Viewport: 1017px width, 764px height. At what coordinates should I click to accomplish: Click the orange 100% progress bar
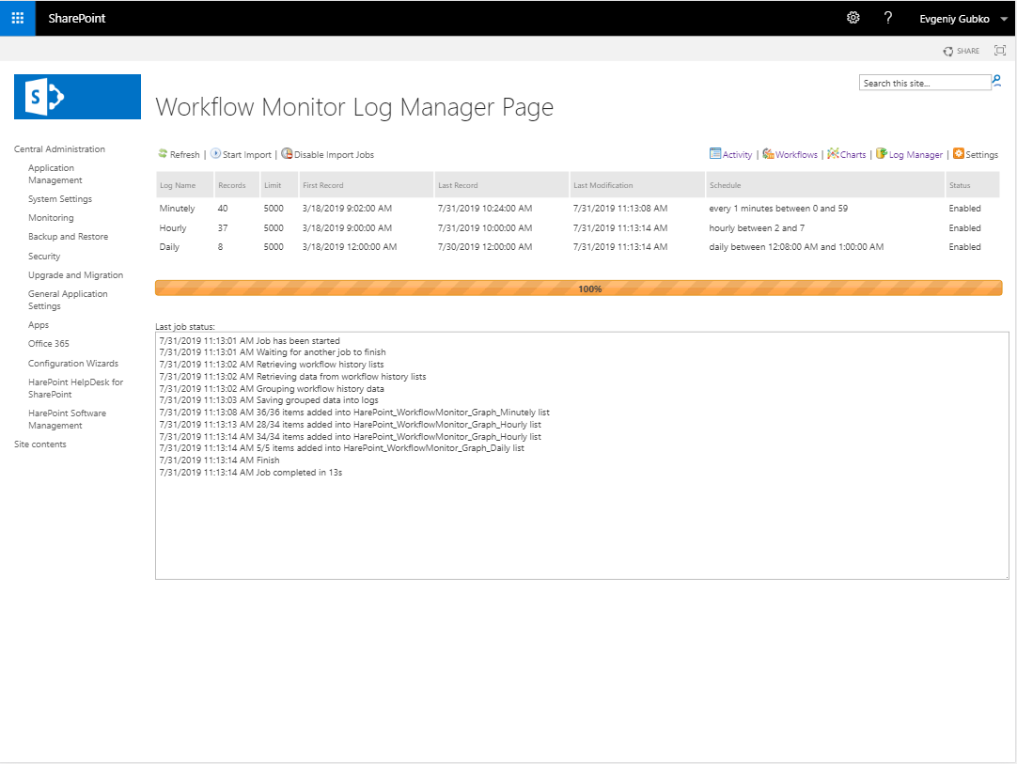coord(578,288)
